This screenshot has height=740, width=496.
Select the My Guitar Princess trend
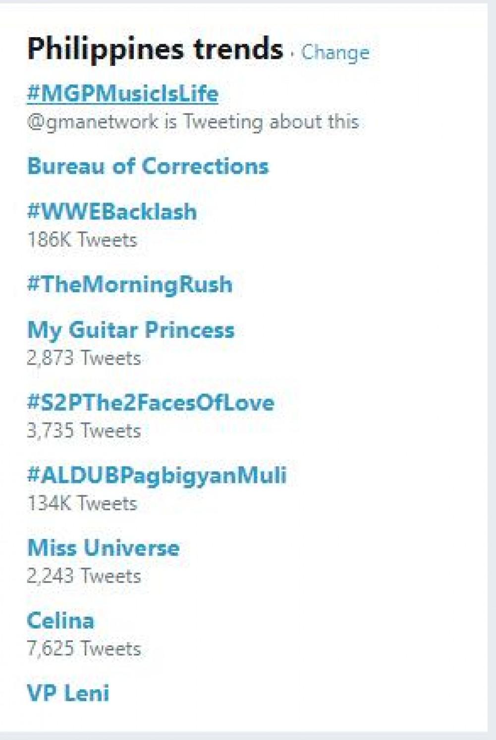coord(131,330)
